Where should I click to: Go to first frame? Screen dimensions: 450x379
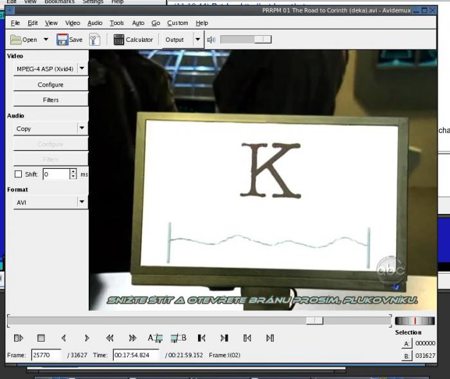point(247,339)
